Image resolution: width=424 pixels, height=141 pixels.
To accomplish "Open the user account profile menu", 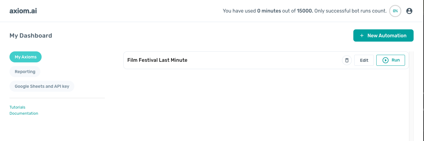I will coord(409,11).
